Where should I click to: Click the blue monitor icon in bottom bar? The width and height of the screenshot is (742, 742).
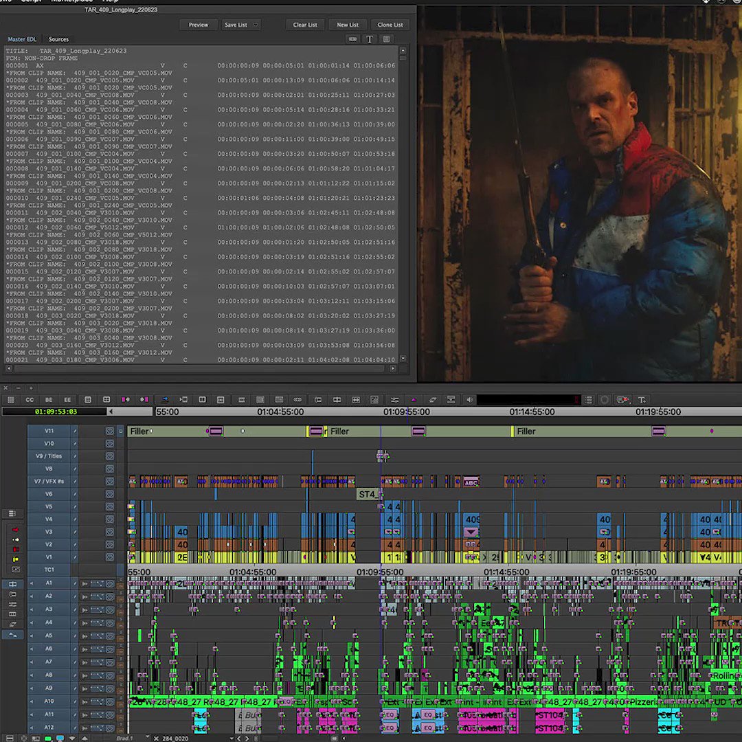[60, 738]
